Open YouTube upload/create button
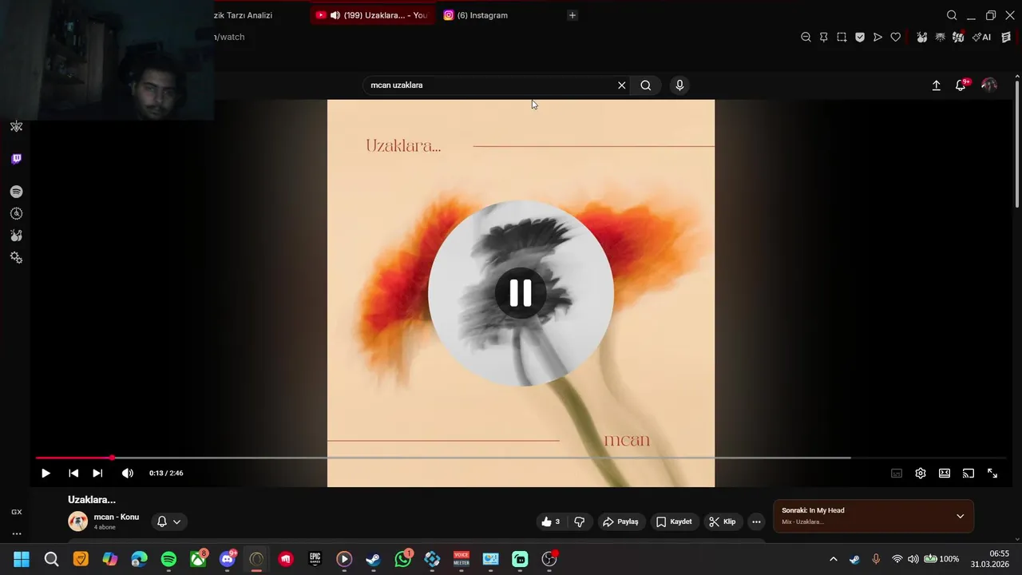The width and height of the screenshot is (1022, 575). (x=937, y=85)
